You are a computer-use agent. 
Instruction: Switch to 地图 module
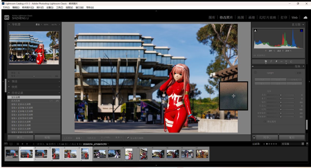(241, 17)
